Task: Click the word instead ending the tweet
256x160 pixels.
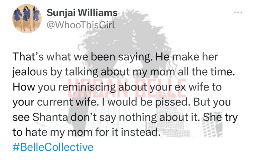Action: click(139, 132)
